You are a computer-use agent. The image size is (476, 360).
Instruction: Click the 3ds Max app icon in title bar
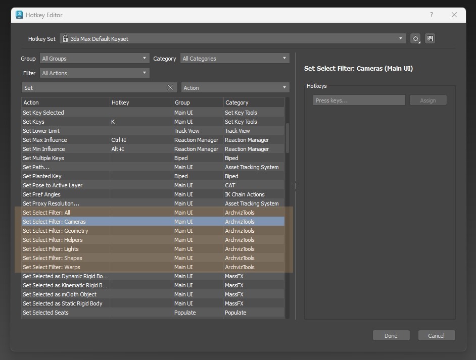(20, 15)
